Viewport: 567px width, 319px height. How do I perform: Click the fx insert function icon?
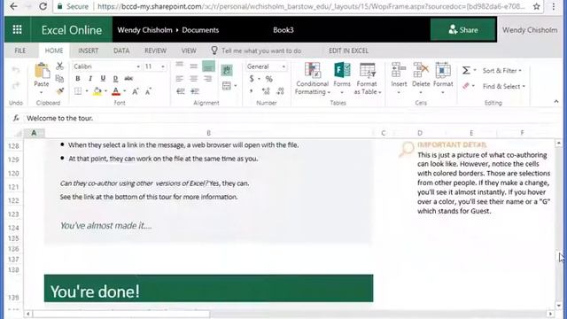click(x=16, y=118)
